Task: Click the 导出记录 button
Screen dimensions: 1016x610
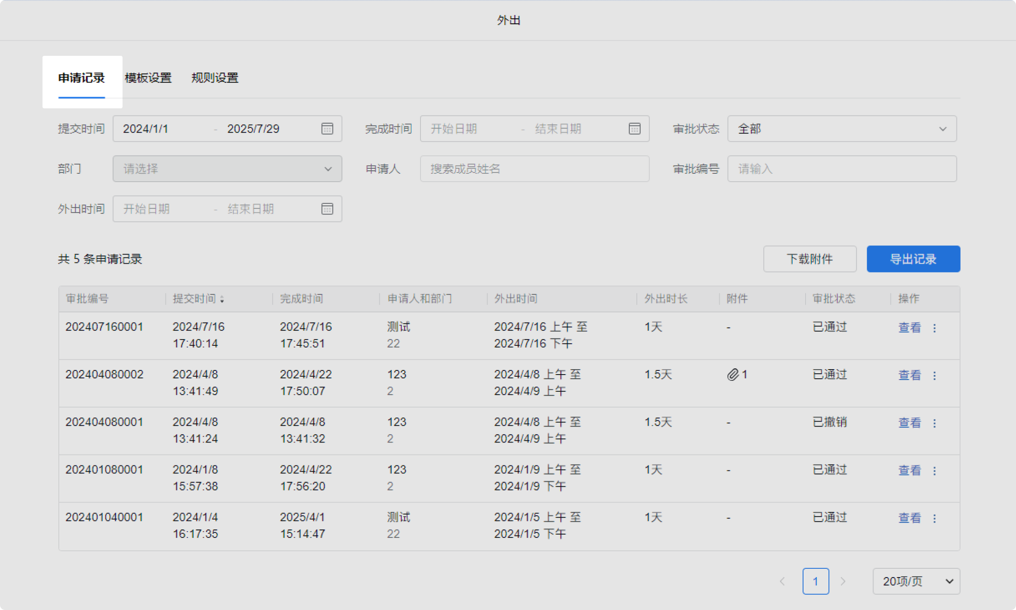Action: (913, 259)
